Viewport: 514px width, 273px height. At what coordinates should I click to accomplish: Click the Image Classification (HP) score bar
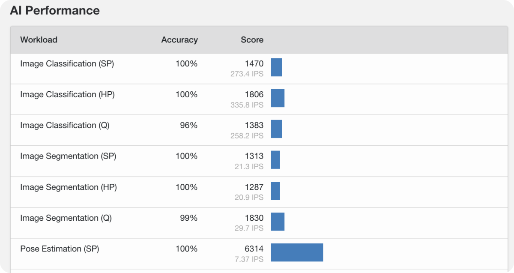(278, 98)
